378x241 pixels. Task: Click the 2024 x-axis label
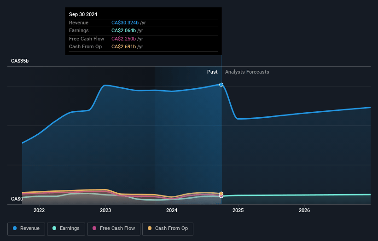172,211
